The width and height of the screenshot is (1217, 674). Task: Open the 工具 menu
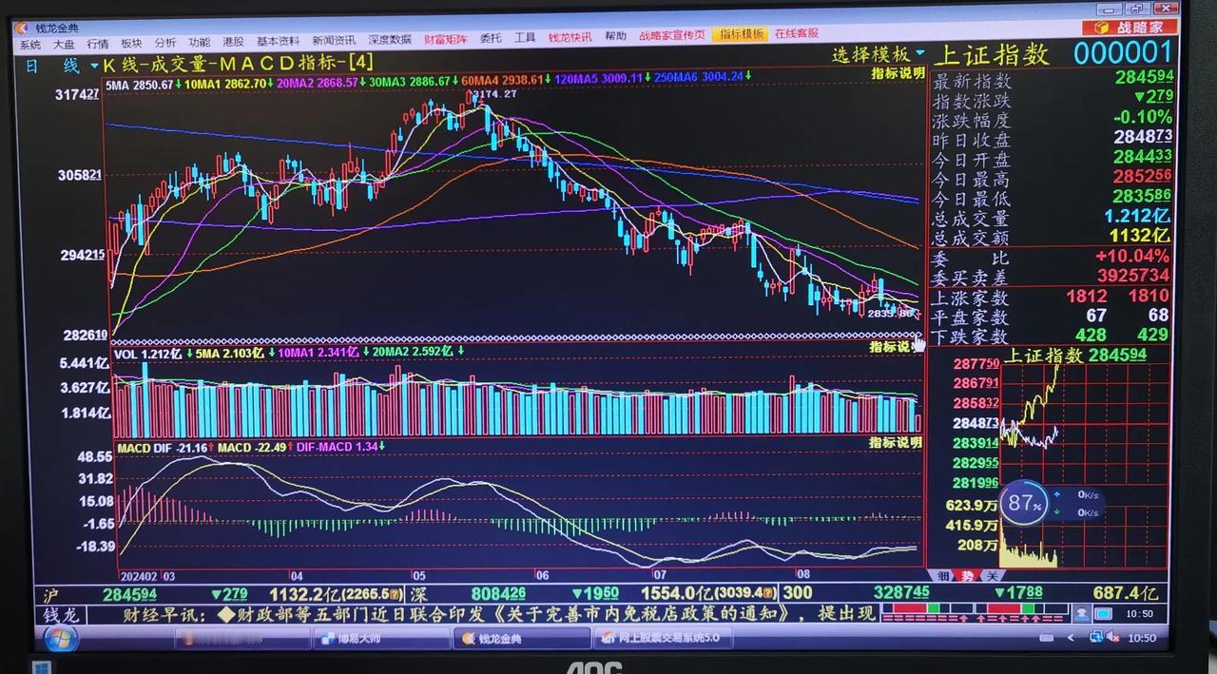point(525,38)
